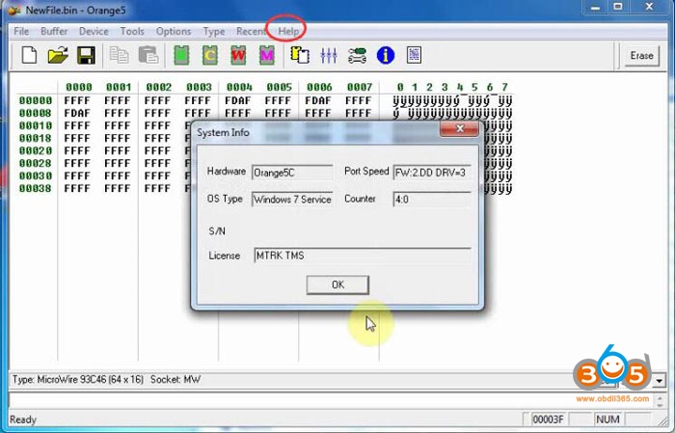Click the License field MTRK TMS
This screenshot has height=433, width=675.
click(x=362, y=256)
